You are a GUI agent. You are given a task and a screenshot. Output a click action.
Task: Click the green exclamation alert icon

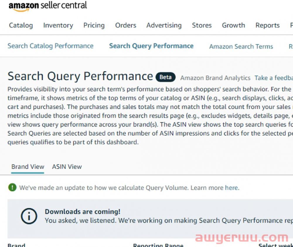click(x=12, y=187)
